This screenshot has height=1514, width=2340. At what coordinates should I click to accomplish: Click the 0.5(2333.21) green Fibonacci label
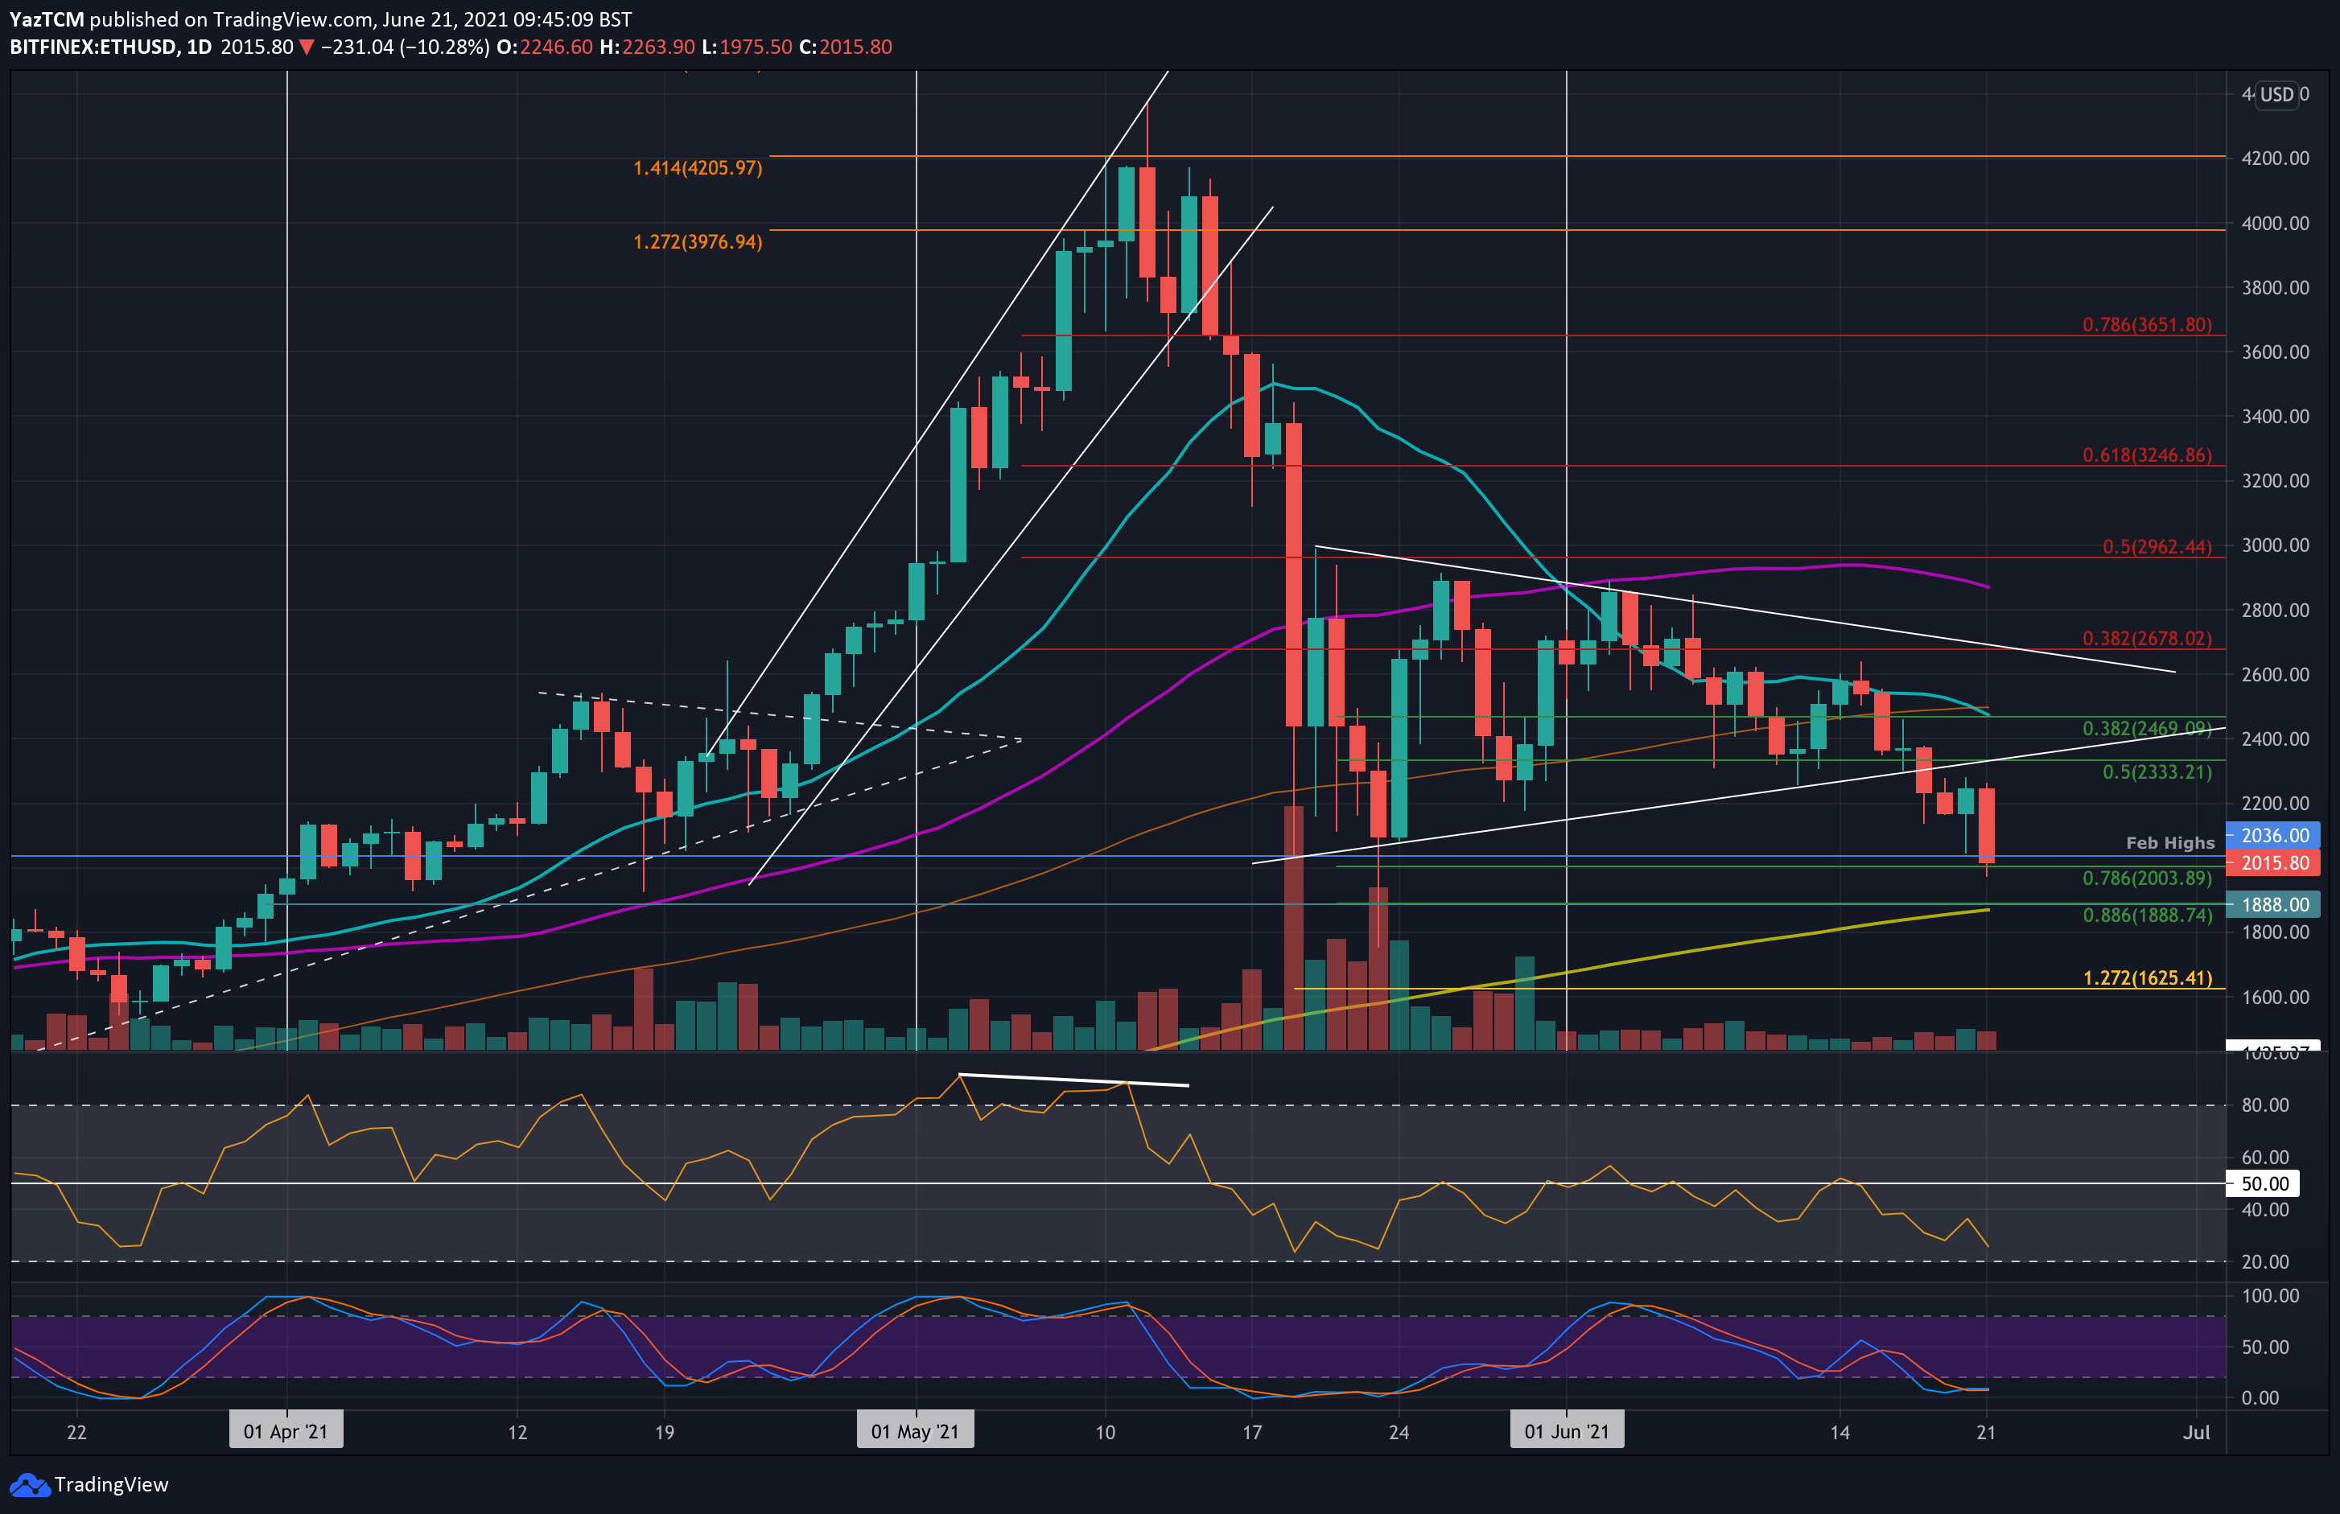[2157, 771]
